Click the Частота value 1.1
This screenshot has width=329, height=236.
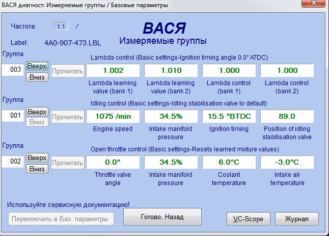(61, 27)
